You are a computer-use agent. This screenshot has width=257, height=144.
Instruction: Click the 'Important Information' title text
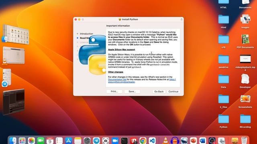tap(118, 26)
